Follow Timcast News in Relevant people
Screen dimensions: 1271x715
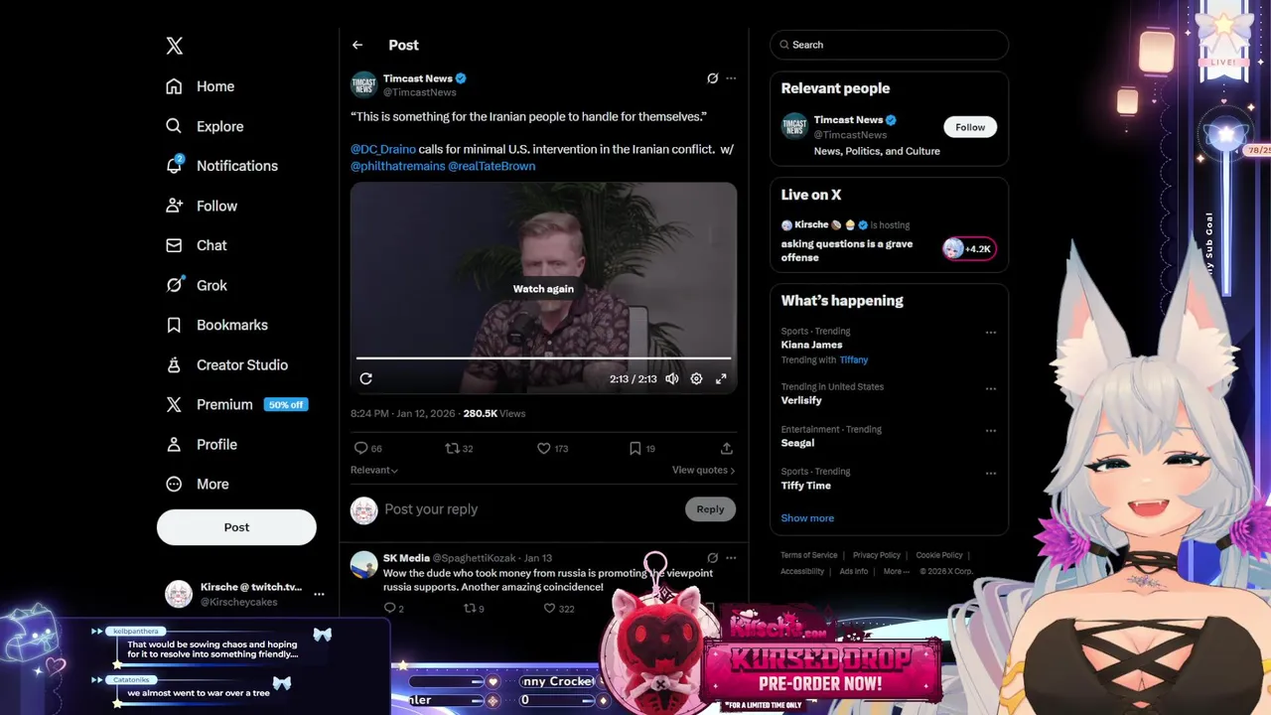tap(970, 127)
